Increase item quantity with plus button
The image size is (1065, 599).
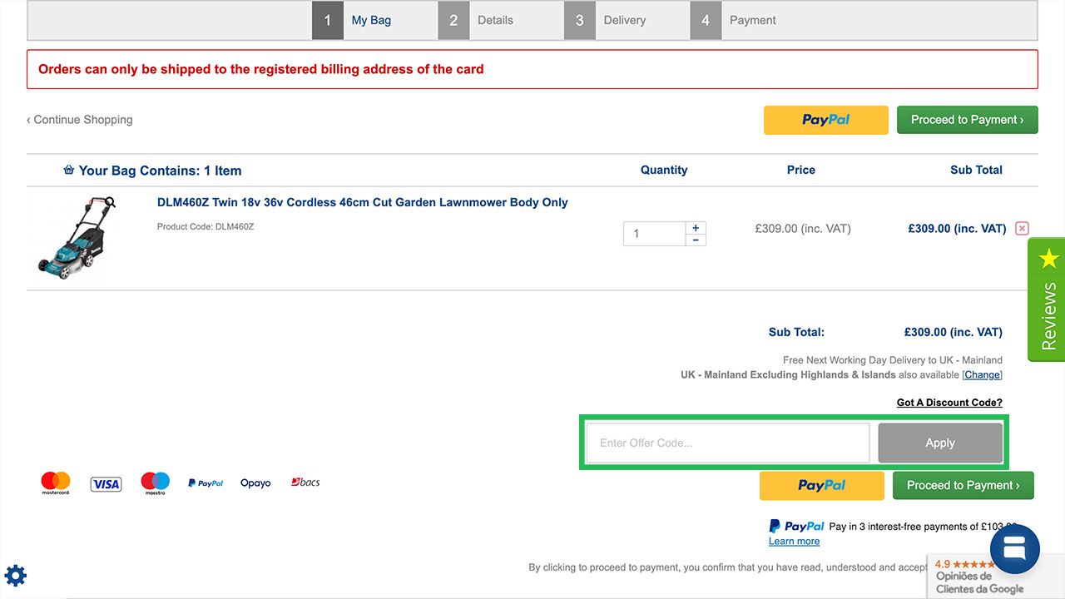pos(696,227)
